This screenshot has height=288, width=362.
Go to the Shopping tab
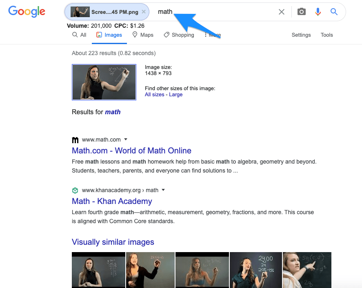point(179,35)
